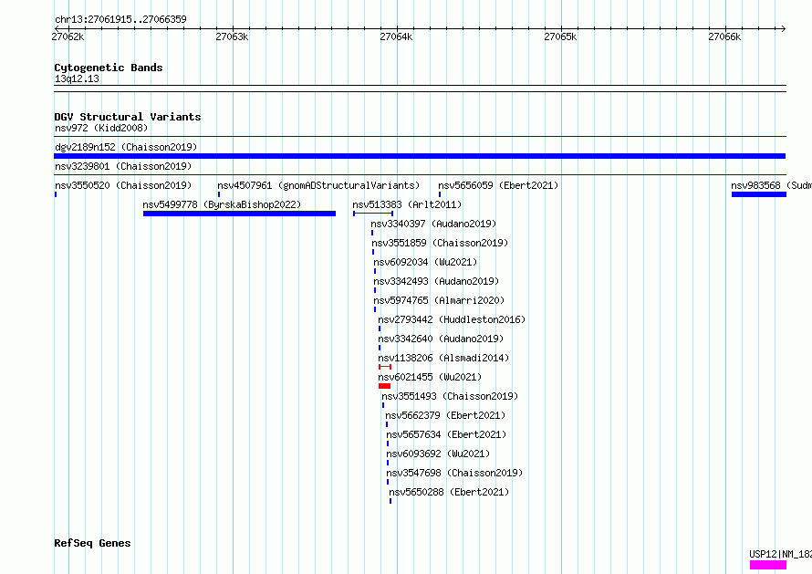
Task: Click the nsv5656059 small blue marker
Action: tap(440, 194)
